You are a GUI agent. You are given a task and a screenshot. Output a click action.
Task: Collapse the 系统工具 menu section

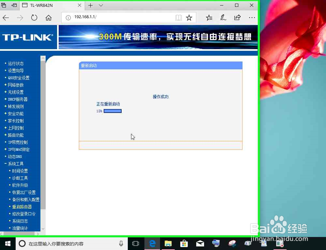pos(16,164)
